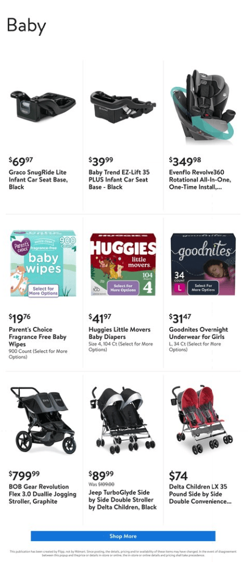Open the Huggies Little Movers box image

pos(123,264)
